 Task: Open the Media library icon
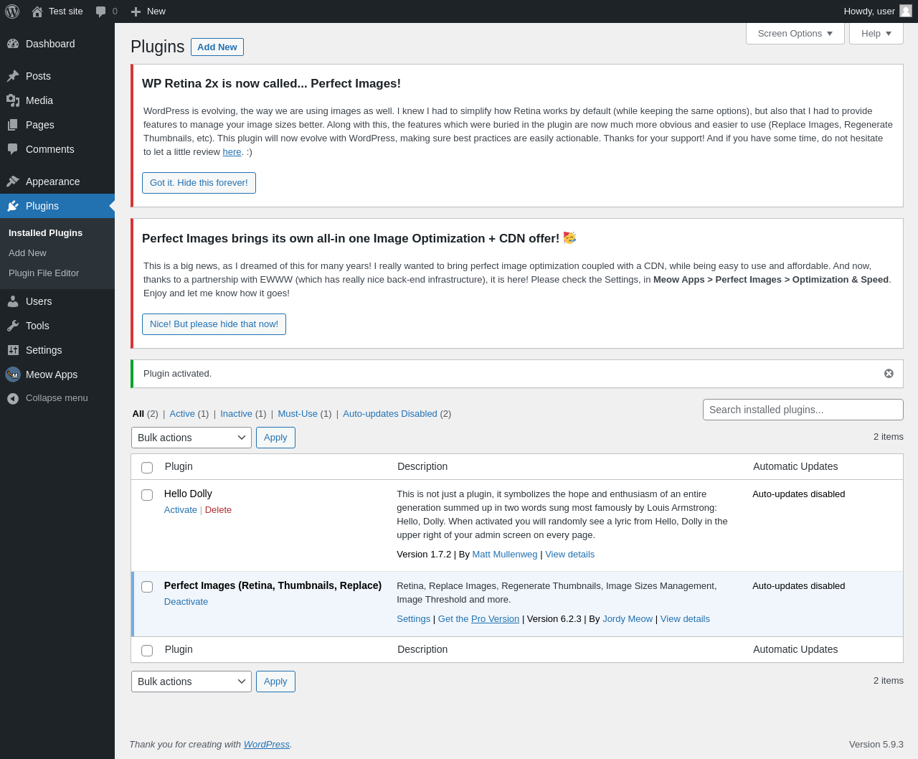click(13, 100)
